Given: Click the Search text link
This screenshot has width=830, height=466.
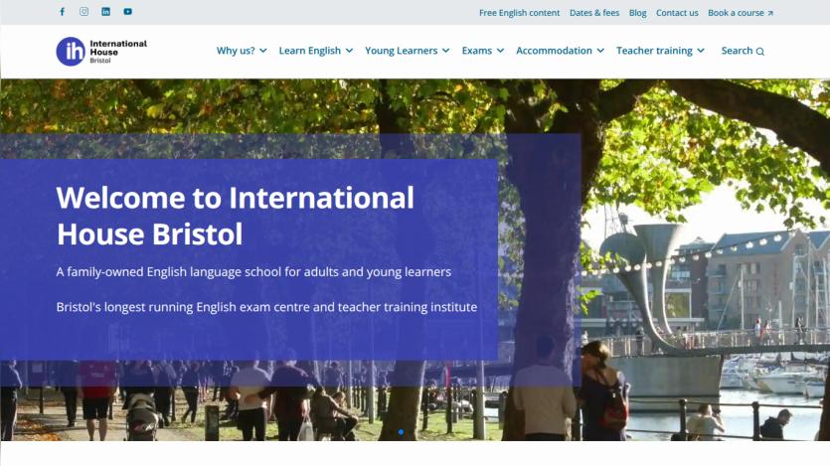Looking at the screenshot, I should (x=737, y=51).
